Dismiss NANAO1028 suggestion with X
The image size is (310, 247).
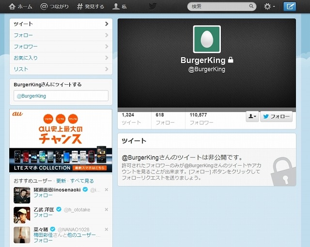coord(107,230)
